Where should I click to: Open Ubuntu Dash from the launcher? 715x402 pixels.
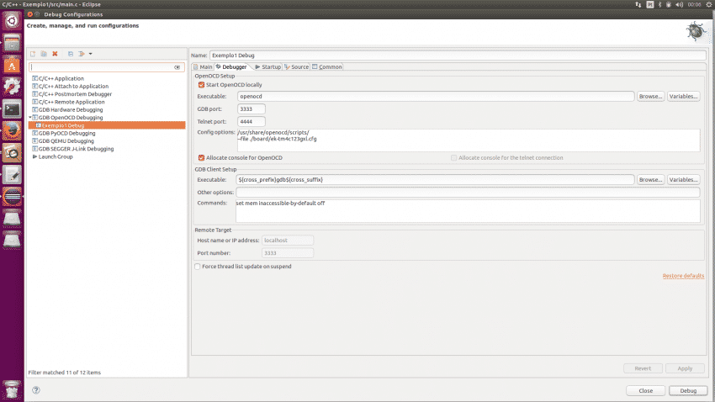tap(12, 20)
